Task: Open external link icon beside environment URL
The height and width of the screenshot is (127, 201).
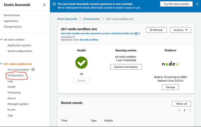Action: [136, 34]
